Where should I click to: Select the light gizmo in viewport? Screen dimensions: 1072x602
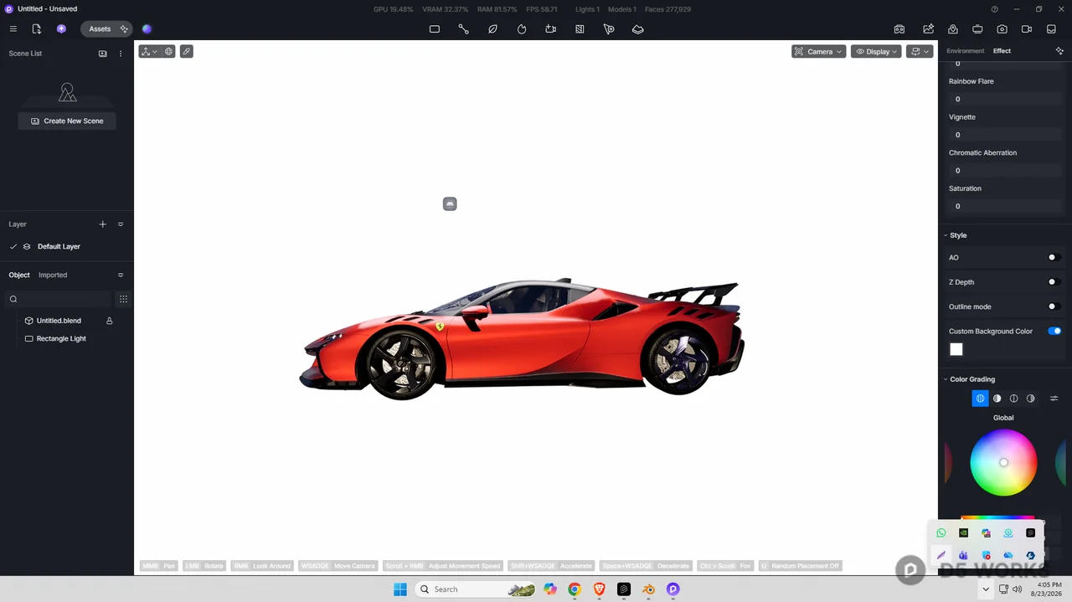450,203
